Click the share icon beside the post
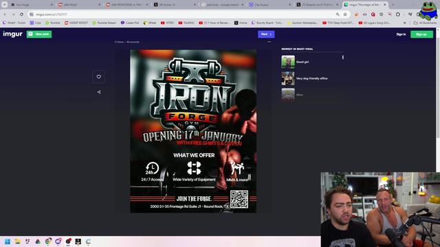The height and width of the screenshot is (247, 440). (x=99, y=92)
